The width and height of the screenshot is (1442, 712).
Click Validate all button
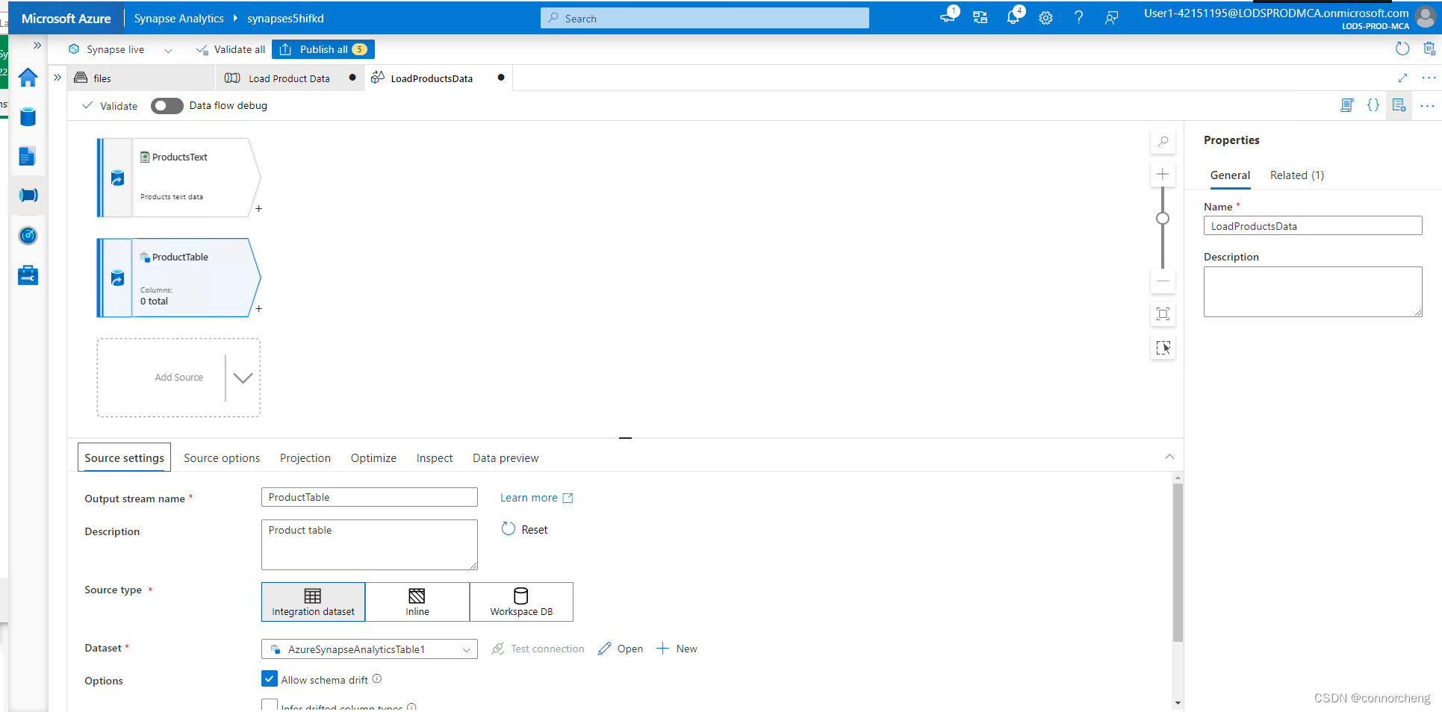pos(230,49)
